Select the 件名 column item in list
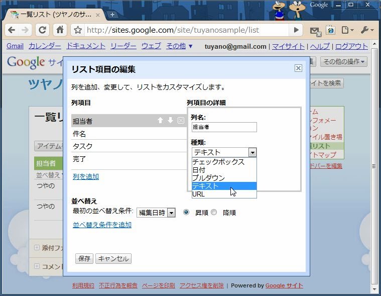The height and width of the screenshot is (296, 381). click(x=79, y=134)
